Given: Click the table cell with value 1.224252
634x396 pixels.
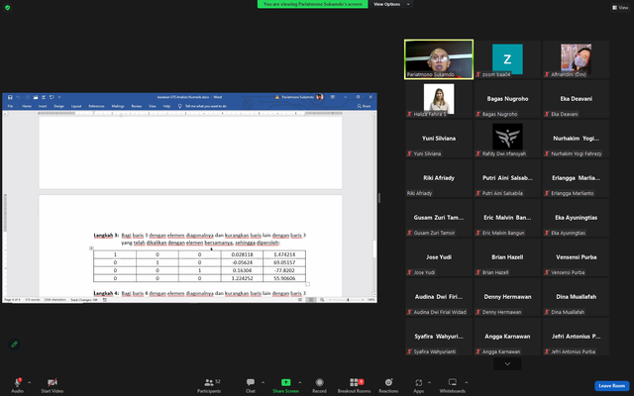Looking at the screenshot, I should (242, 278).
